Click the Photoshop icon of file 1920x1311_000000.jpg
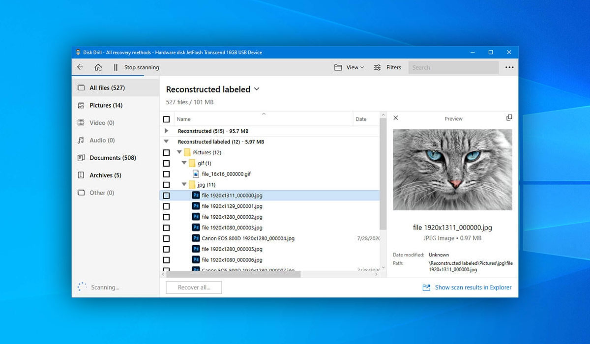The height and width of the screenshot is (344, 590). (x=196, y=195)
